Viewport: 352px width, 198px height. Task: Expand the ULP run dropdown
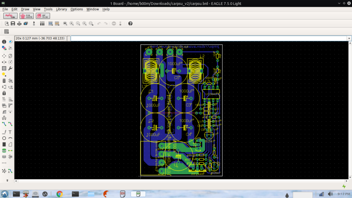coord(57,24)
